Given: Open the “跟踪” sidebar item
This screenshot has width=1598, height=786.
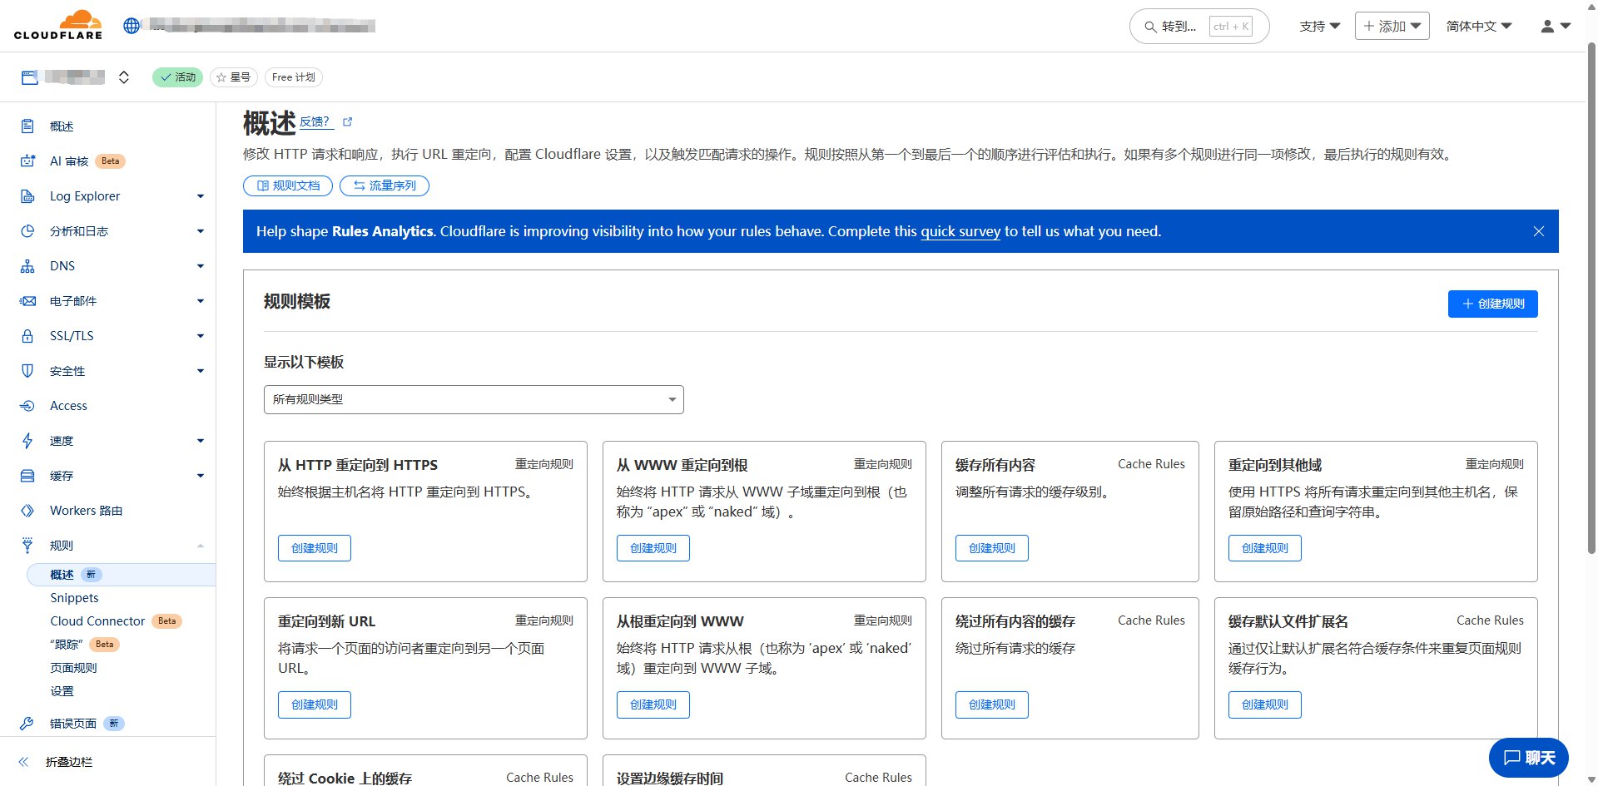Looking at the screenshot, I should 67,645.
